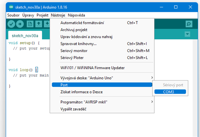Viewport: 200px width, 137px height.
Task: Click the Arduino logo in title bar
Action: [x=11, y=7]
